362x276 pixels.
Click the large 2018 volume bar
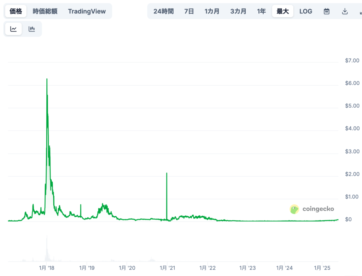[x=47, y=248]
